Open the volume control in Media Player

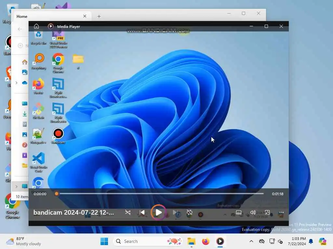click(253, 212)
